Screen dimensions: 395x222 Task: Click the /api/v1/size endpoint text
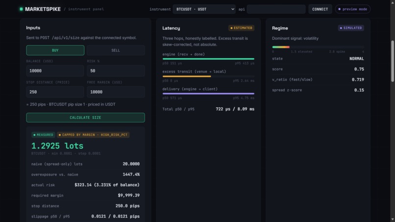tap(66, 38)
